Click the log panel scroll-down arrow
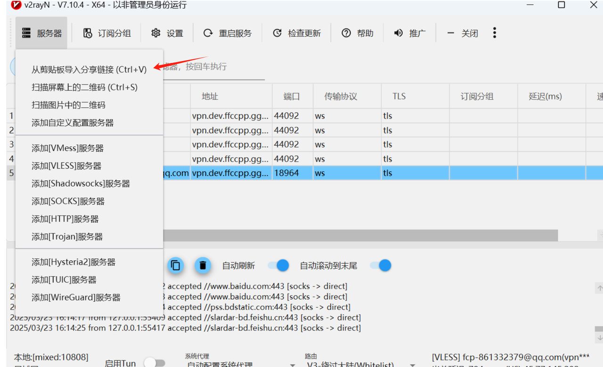The image size is (603, 367). (599, 338)
